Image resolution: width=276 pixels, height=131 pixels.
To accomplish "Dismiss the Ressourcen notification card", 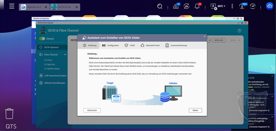I will click(272, 97).
